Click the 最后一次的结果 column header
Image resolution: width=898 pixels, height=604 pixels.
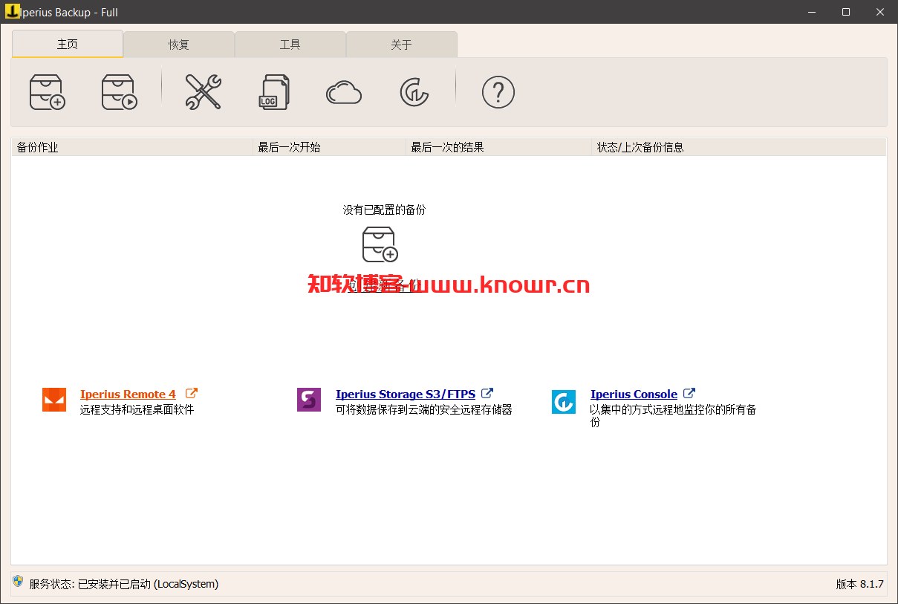tap(499, 147)
